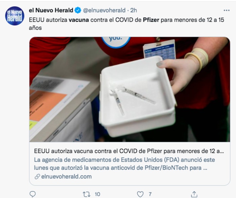Like the tweet with the heart icon
This screenshot has height=198, width=236.
(140, 194)
